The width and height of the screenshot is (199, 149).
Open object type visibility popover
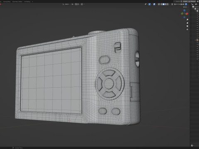(x=146, y=4)
